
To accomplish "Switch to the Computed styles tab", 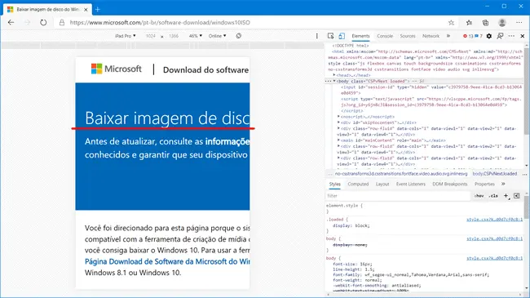I will pyautogui.click(x=358, y=184).
